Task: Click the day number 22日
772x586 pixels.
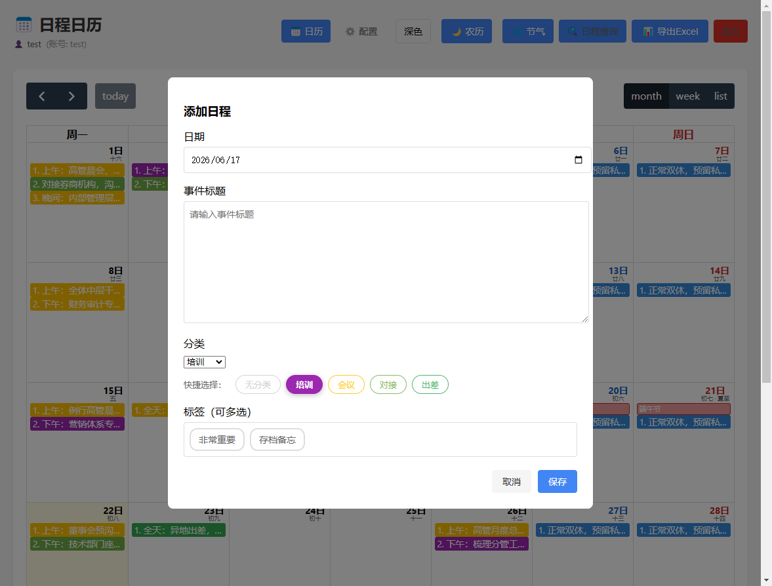Action: [x=113, y=511]
